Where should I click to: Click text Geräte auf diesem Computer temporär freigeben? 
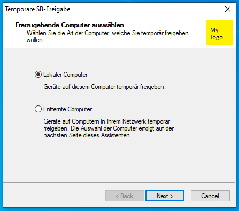click(x=104, y=87)
